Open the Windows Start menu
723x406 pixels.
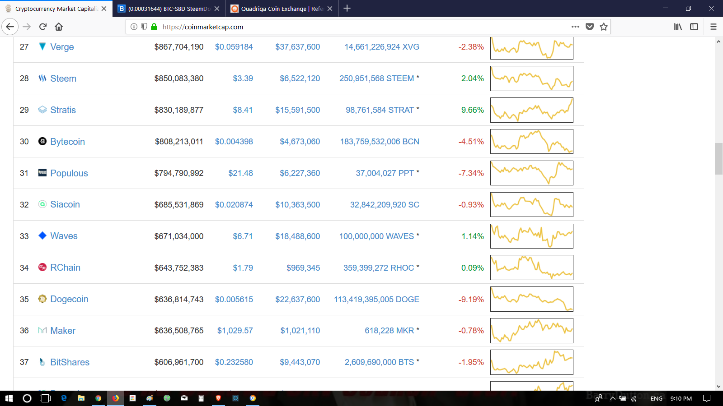point(9,398)
